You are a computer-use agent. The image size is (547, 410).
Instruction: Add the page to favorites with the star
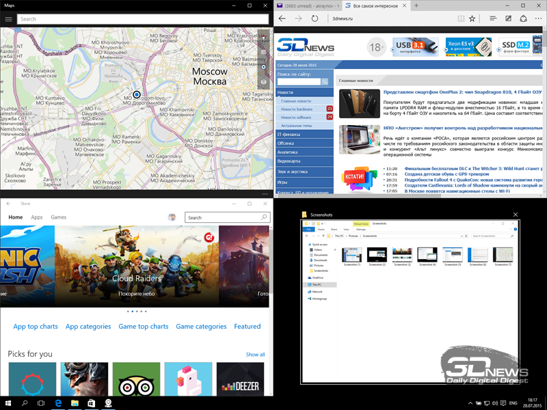pos(472,18)
